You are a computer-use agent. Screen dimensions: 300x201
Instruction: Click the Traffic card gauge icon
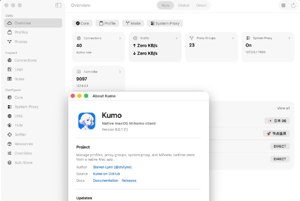coord(135,38)
